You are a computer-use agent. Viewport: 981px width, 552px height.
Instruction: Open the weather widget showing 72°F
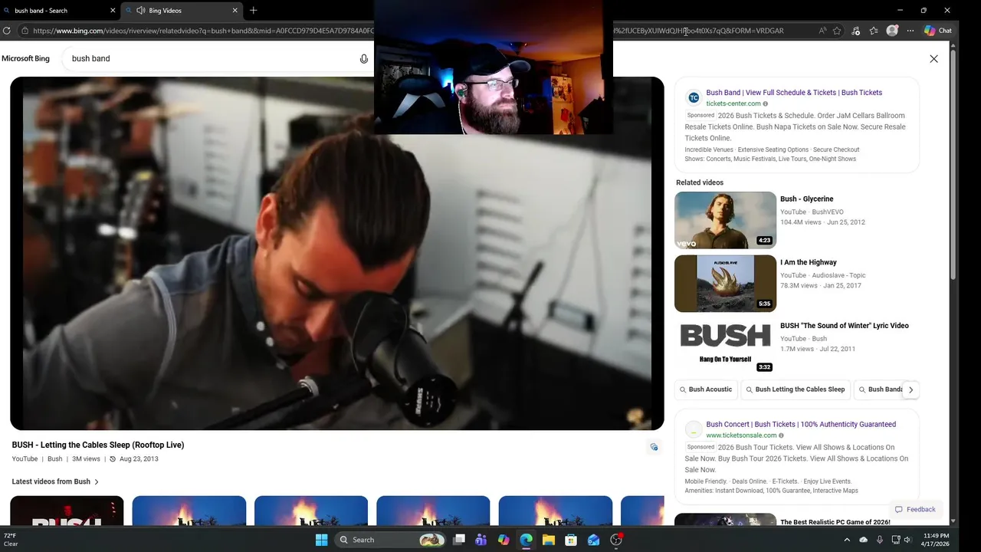pyautogui.click(x=11, y=540)
